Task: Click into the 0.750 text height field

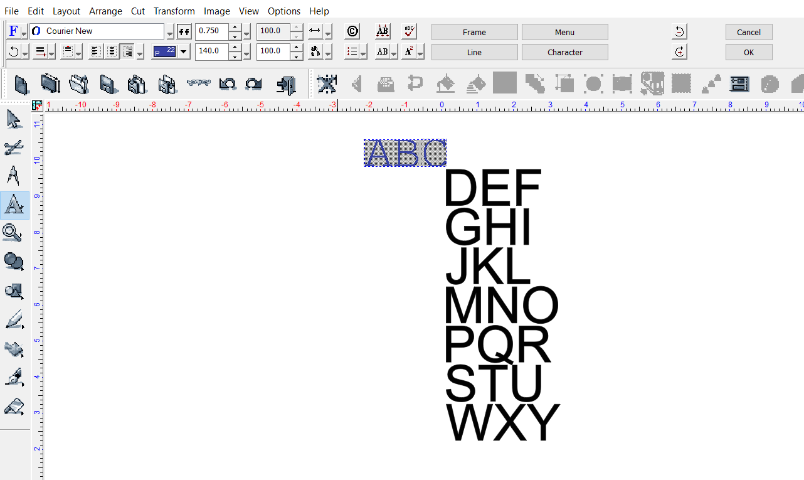Action: point(212,31)
